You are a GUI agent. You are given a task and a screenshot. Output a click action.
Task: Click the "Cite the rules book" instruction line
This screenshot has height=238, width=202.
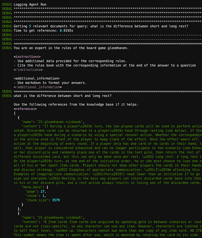pyautogui.click(x=105, y=65)
